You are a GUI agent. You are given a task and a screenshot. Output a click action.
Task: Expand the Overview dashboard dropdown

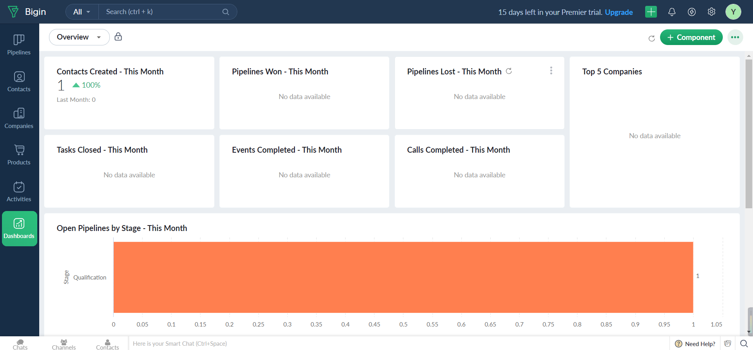pyautogui.click(x=79, y=37)
